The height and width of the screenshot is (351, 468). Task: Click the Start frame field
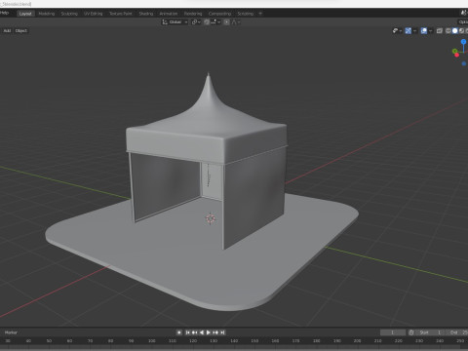[429, 332]
